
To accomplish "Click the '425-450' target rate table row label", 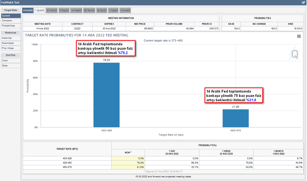I will (67, 163).
